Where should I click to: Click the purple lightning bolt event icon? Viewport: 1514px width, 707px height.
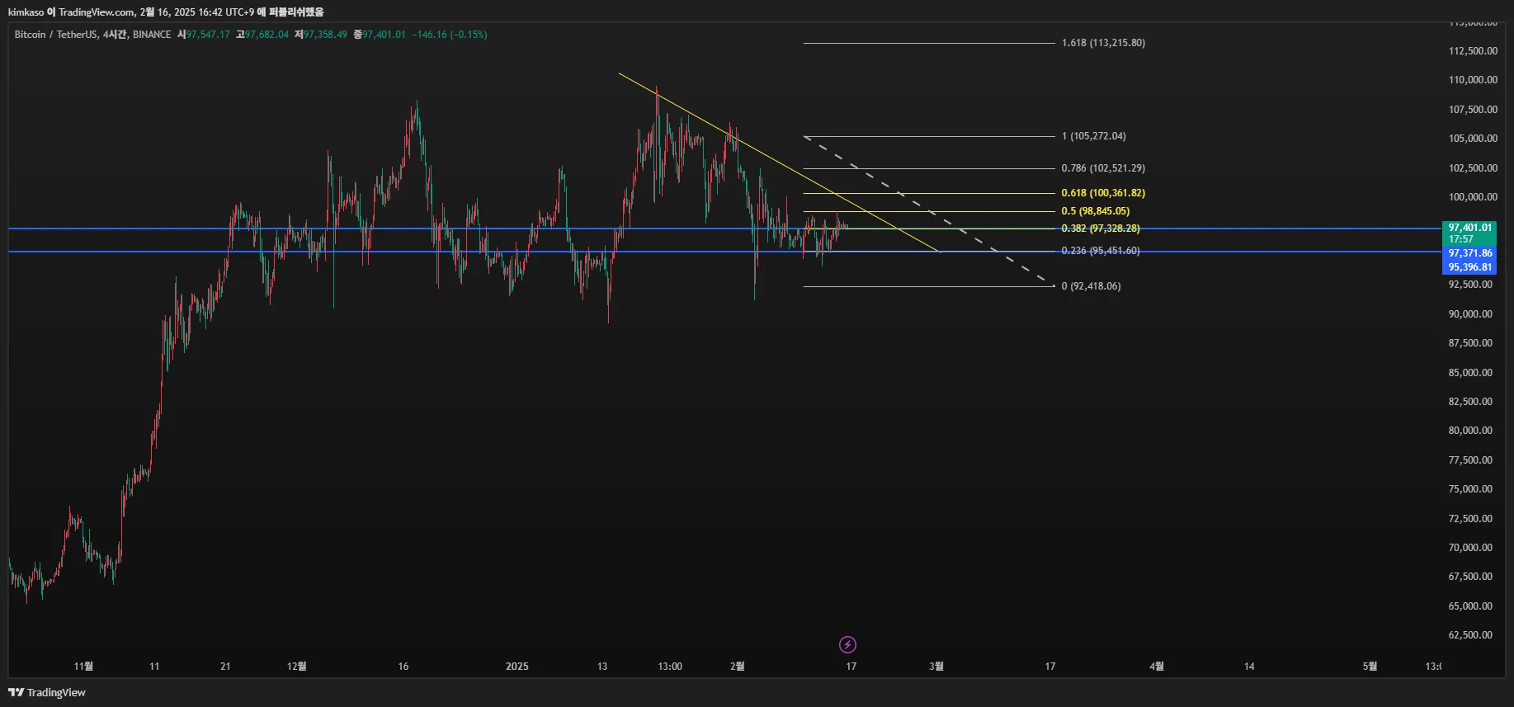click(847, 644)
